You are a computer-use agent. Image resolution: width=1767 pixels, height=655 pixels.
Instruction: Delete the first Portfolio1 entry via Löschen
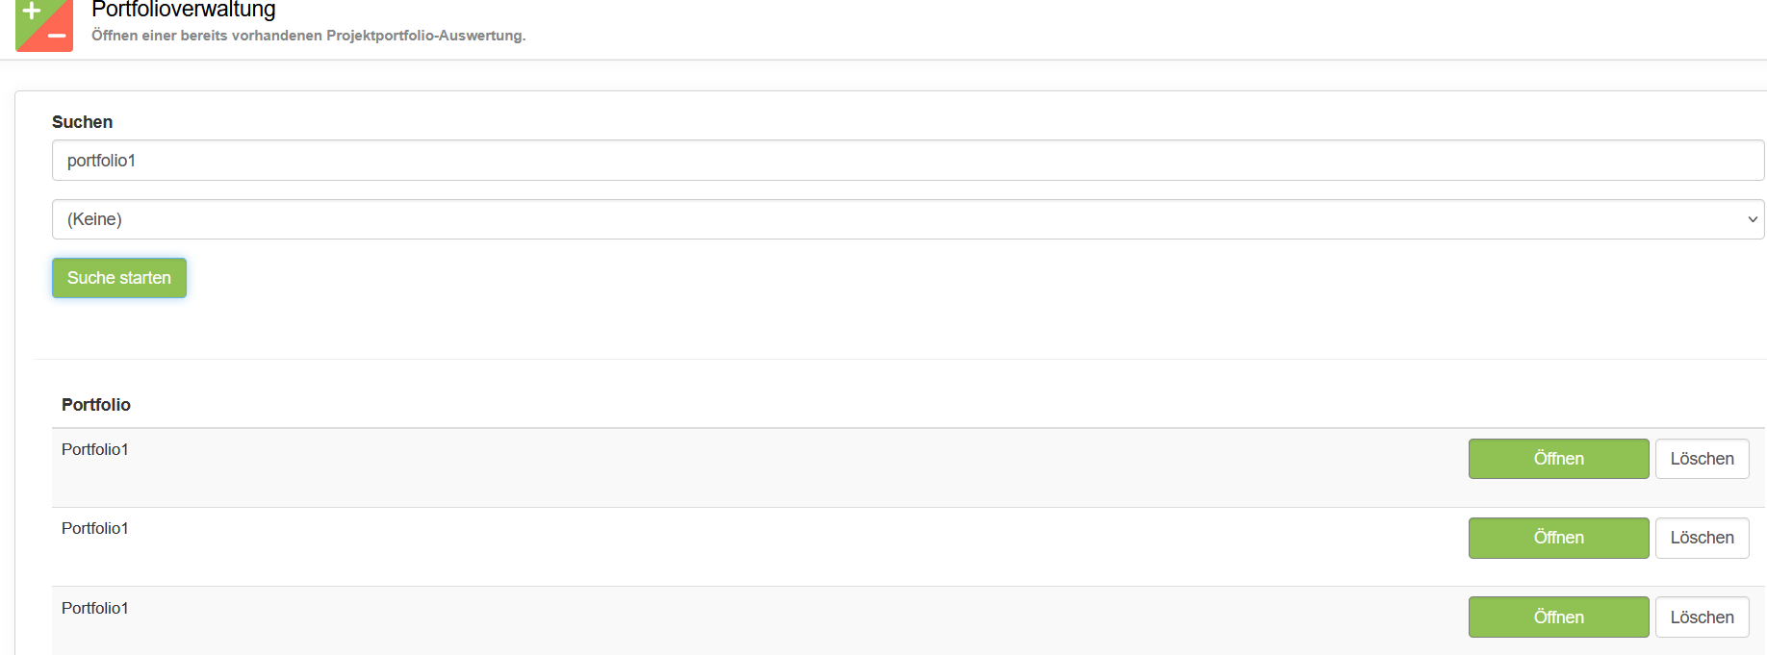1701,459
